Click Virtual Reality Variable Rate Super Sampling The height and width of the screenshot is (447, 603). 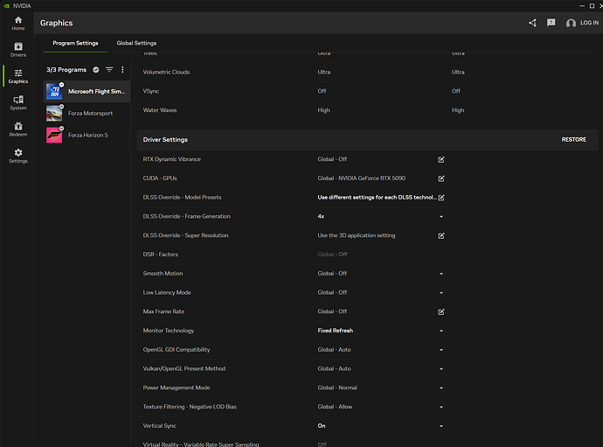point(201,444)
